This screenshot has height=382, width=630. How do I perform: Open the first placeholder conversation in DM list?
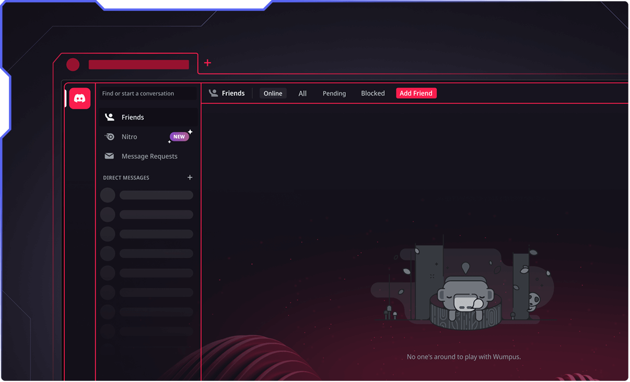[x=147, y=195]
